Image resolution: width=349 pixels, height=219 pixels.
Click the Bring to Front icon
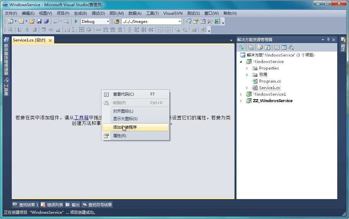click(x=177, y=30)
